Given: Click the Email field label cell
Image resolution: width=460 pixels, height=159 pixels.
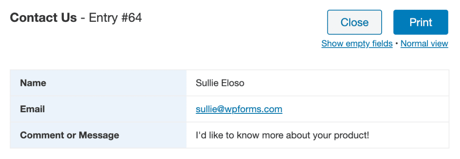Looking at the screenshot, I should pos(98,109).
